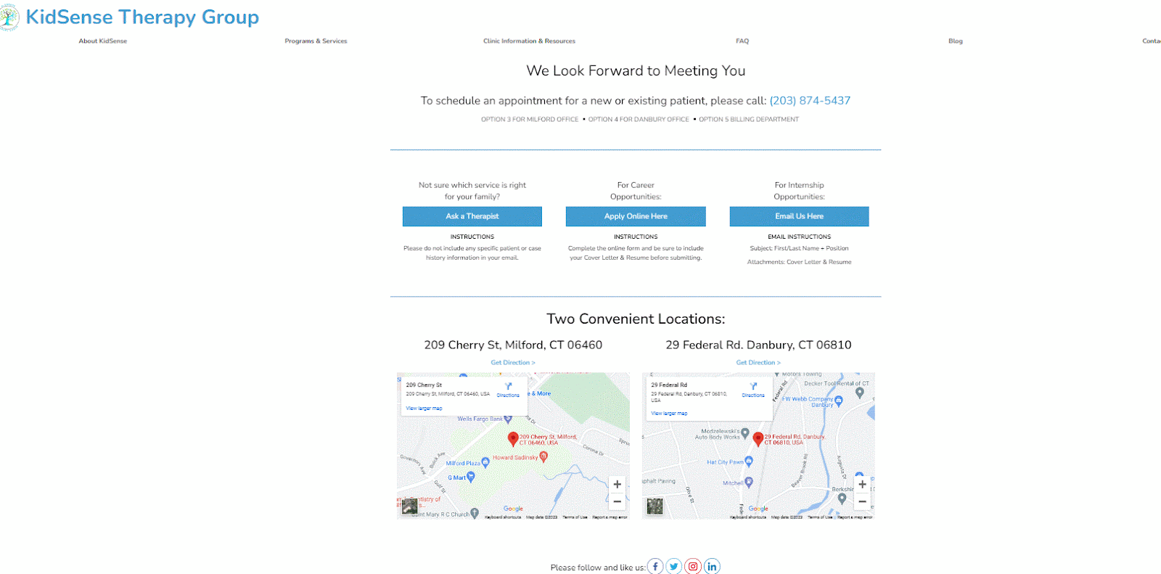Click the Apply Online Here button
1161x574 pixels.
click(x=636, y=216)
